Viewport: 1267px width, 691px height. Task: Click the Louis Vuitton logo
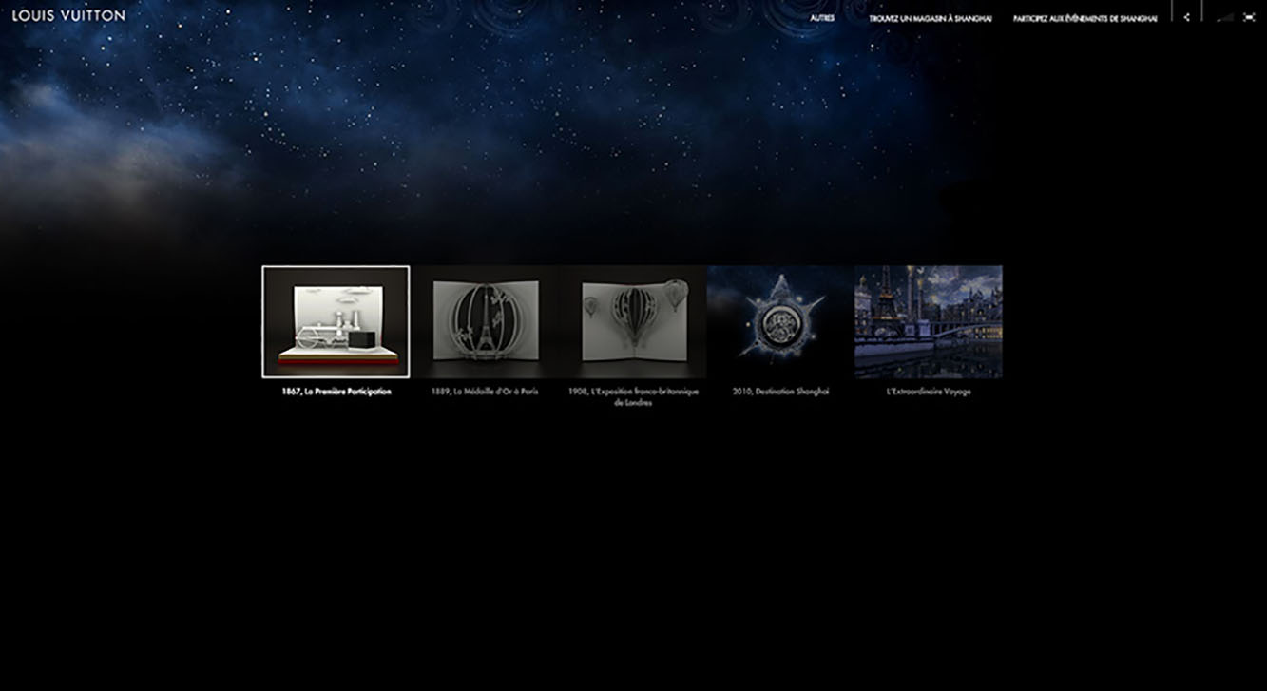68,15
